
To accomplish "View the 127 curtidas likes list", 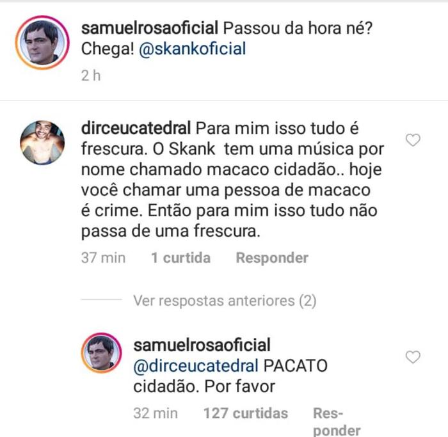I will [x=245, y=413].
